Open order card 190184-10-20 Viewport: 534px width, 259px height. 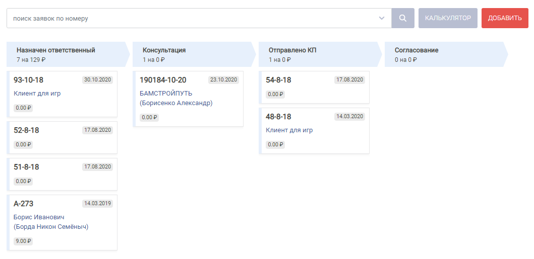coord(188,99)
